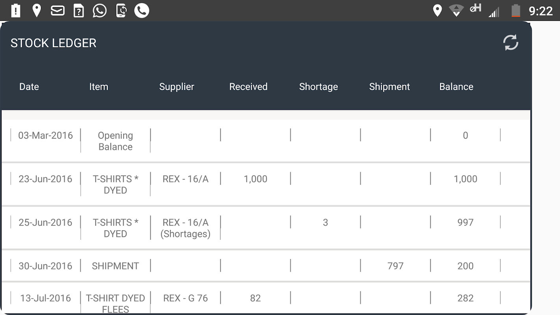560x315 pixels.
Task: Tap the Supplier column header
Action: point(176,87)
